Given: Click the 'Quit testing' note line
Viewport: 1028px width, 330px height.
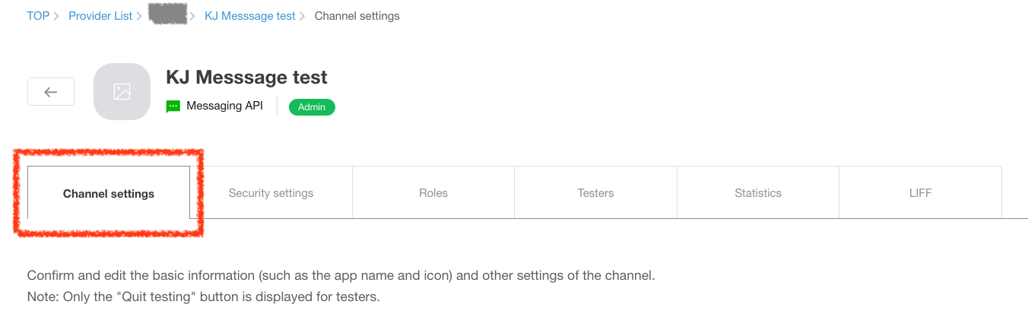Looking at the screenshot, I should point(203,297).
